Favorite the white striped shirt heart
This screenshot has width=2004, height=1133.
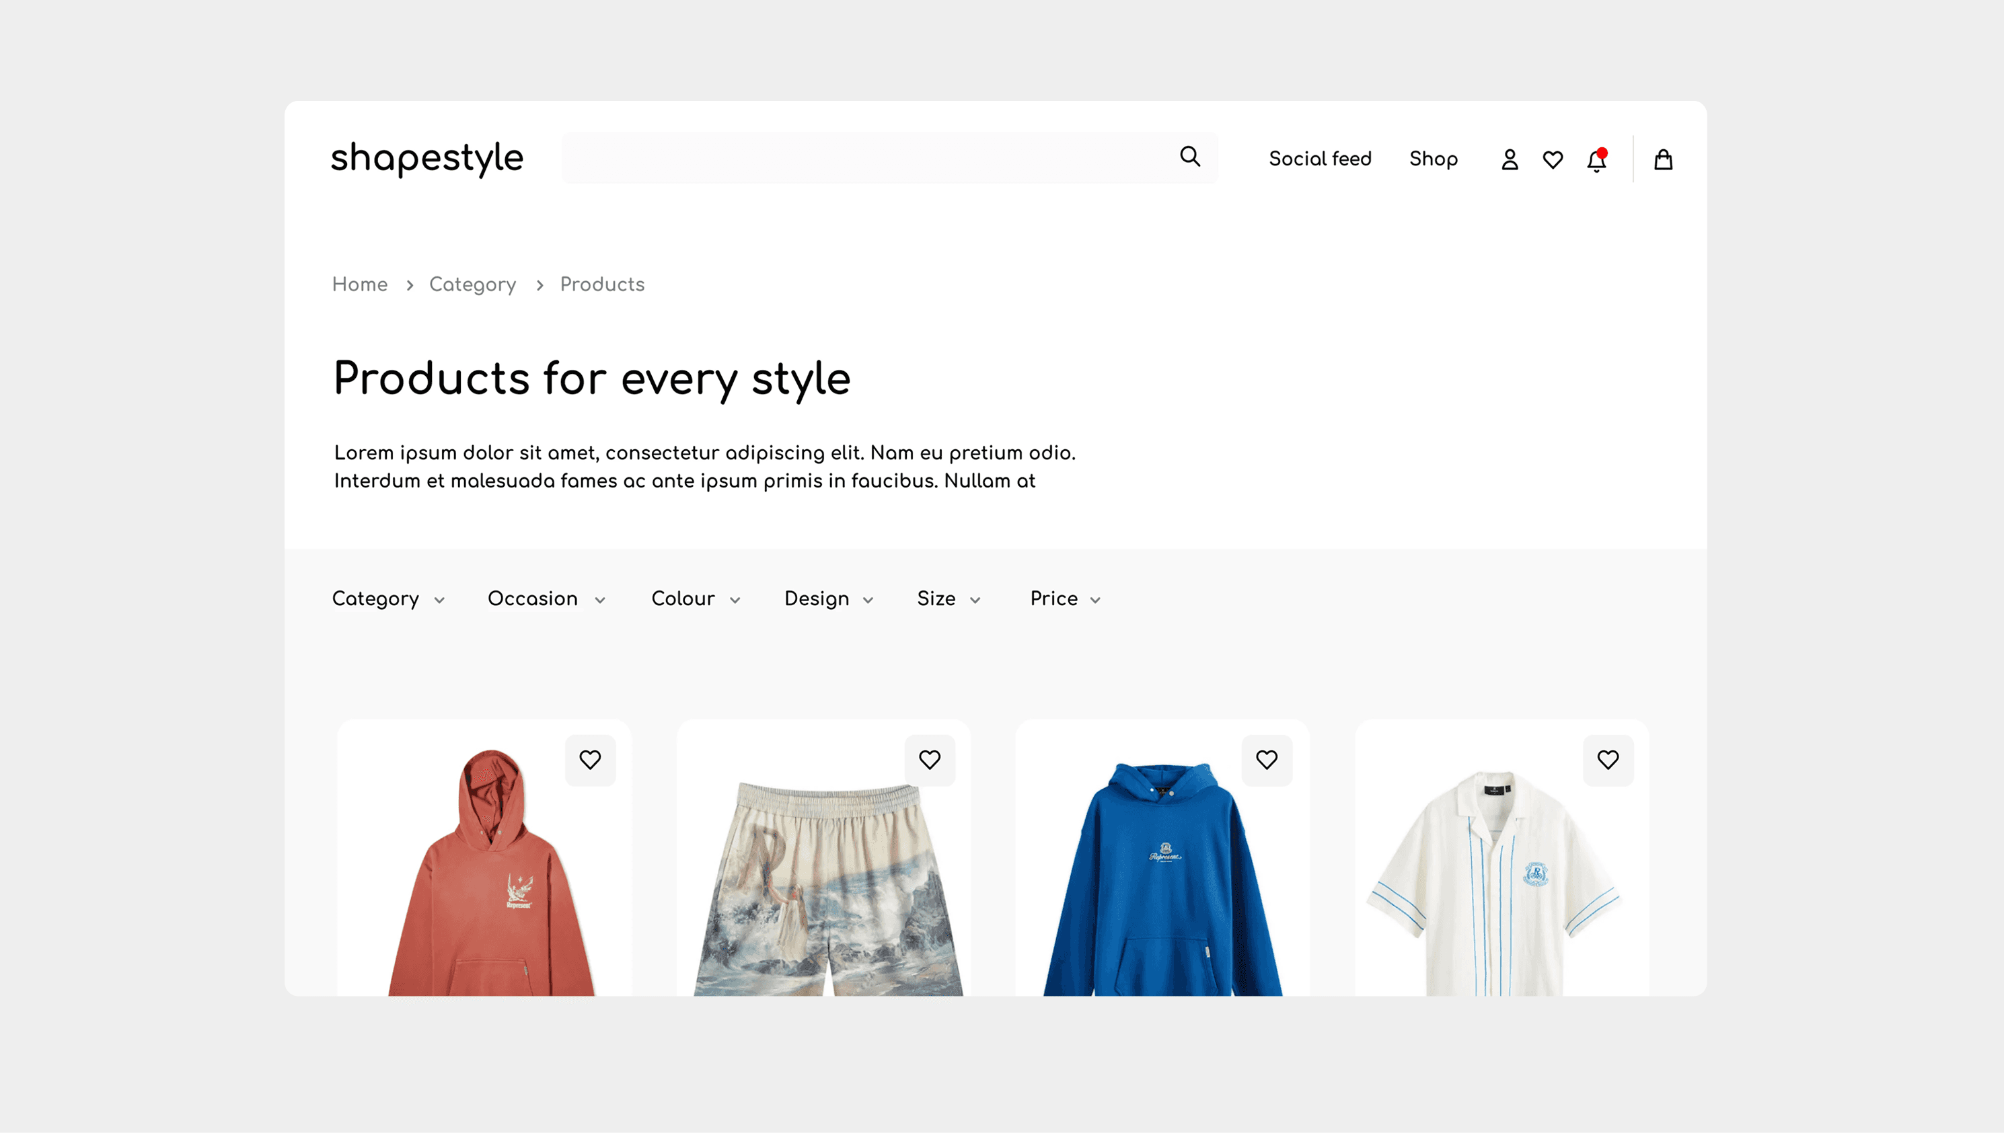click(1608, 760)
